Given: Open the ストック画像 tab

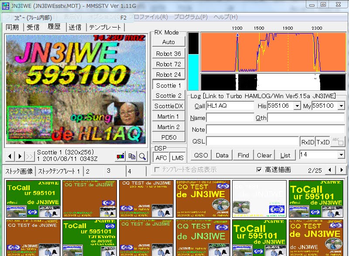Looking at the screenshot, I should 19,171.
